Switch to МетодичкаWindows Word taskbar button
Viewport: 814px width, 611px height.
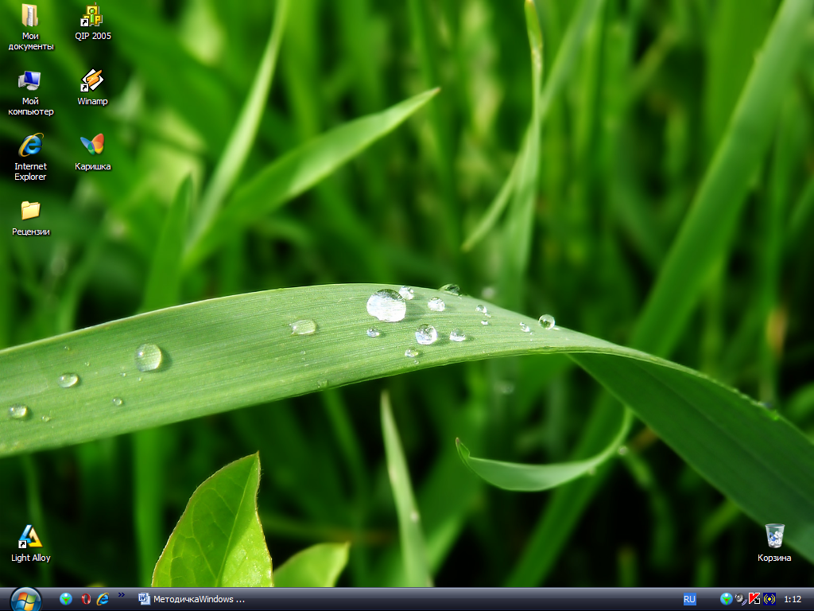tap(192, 599)
